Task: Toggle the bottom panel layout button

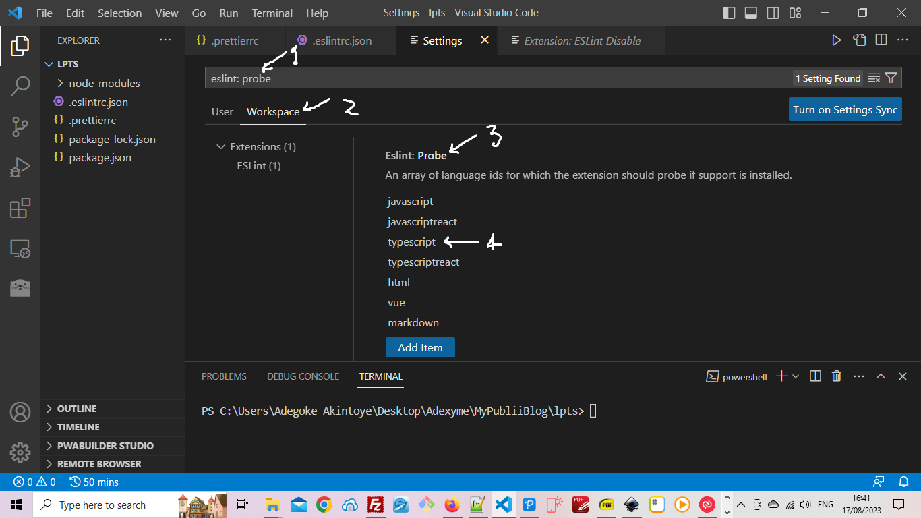Action: (751, 13)
